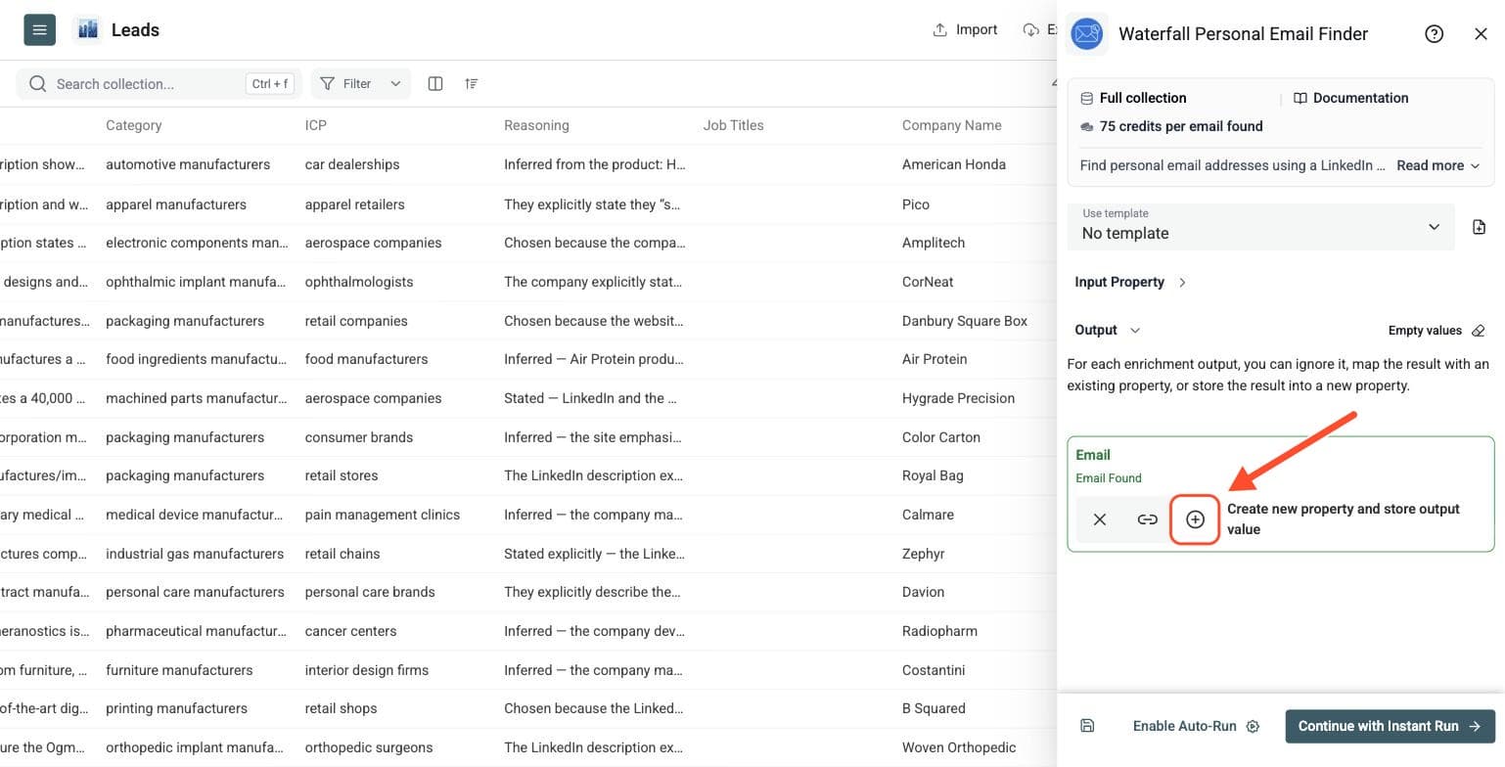Click the furniture manufacturers category cell
This screenshot has height=767, width=1505.
(x=179, y=670)
